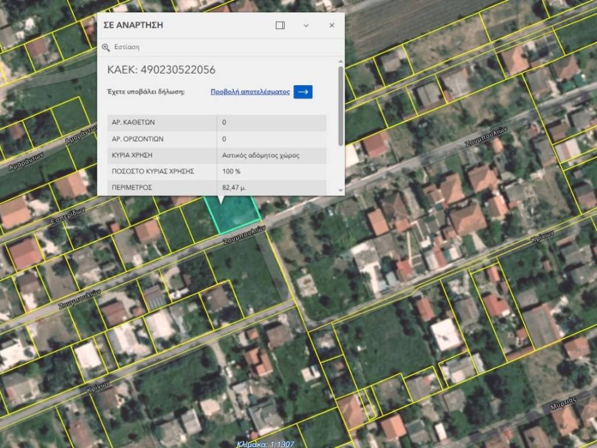Select the ΑΡ. ΚΑΘΕΤΩΝ row label
The height and width of the screenshot is (448, 597).
pos(134,123)
